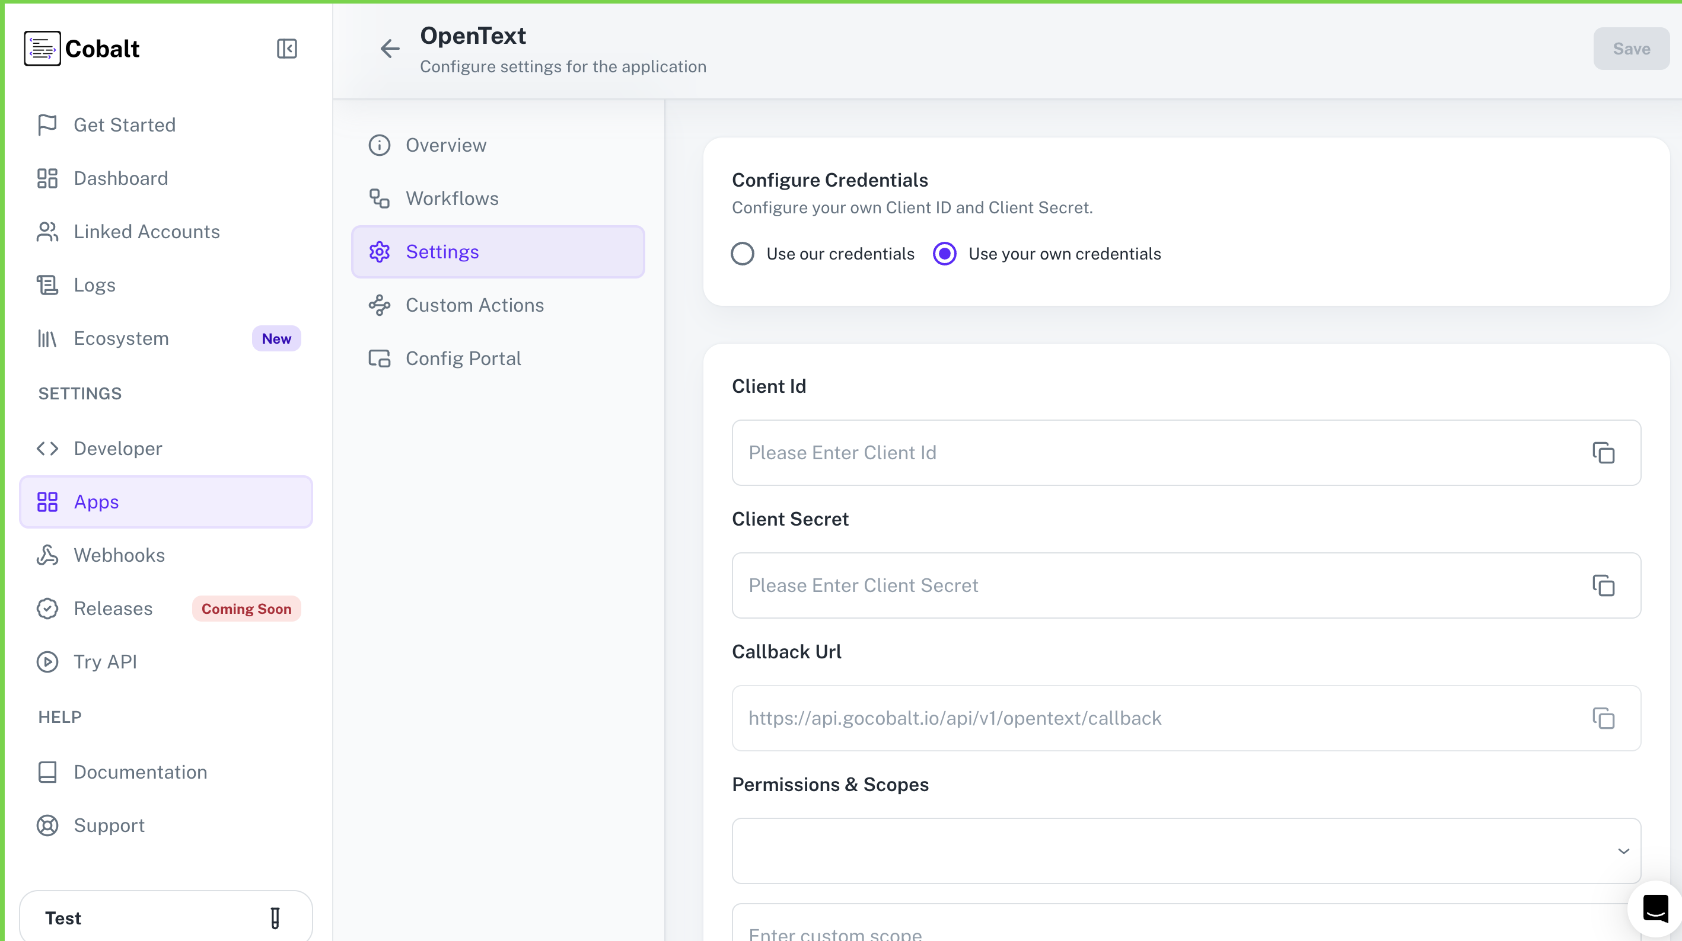Image resolution: width=1682 pixels, height=941 pixels.
Task: Click the Please Enter Client Id field
Action: click(1110, 452)
